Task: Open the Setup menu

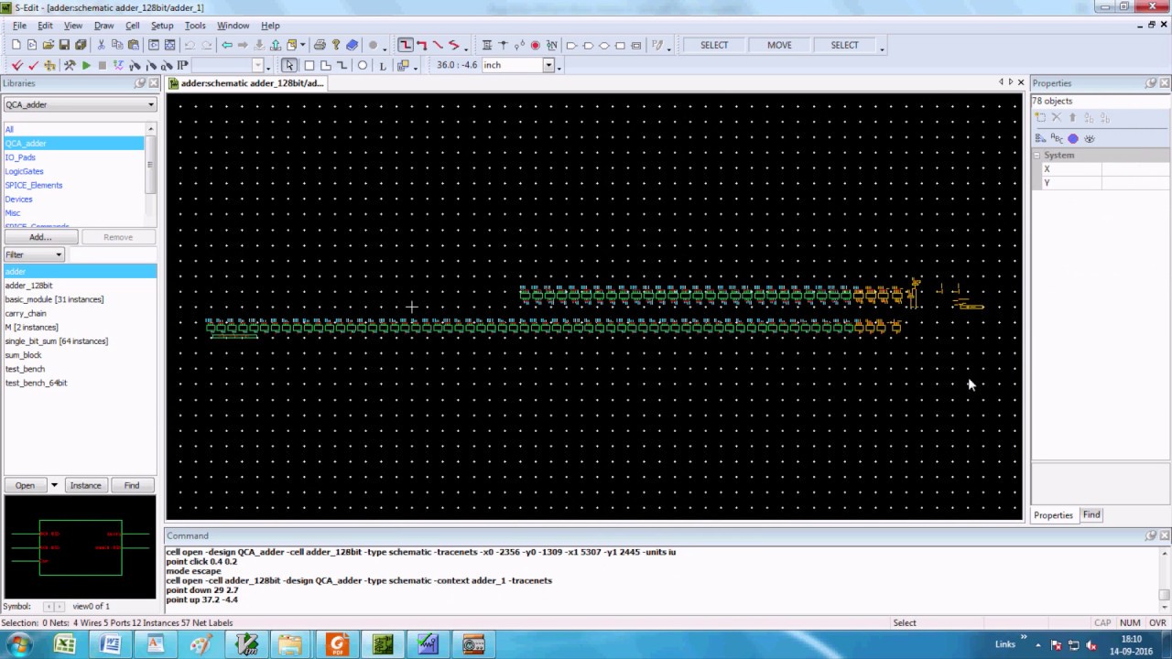Action: 162,26
